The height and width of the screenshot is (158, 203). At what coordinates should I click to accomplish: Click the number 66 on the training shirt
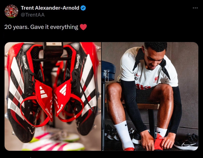click(x=136, y=78)
